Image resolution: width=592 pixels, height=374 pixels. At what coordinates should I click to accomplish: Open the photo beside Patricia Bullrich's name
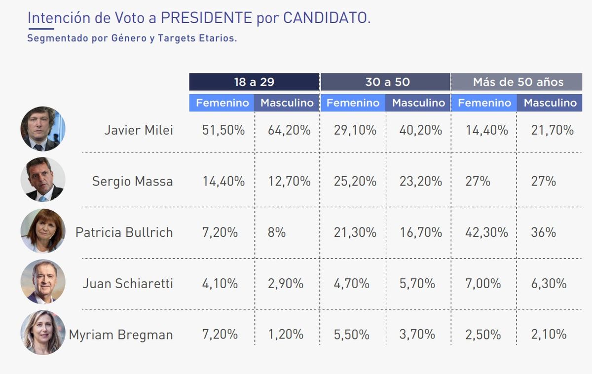pyautogui.click(x=42, y=231)
